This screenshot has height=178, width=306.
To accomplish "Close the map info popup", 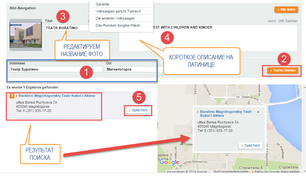I will 258,112.
